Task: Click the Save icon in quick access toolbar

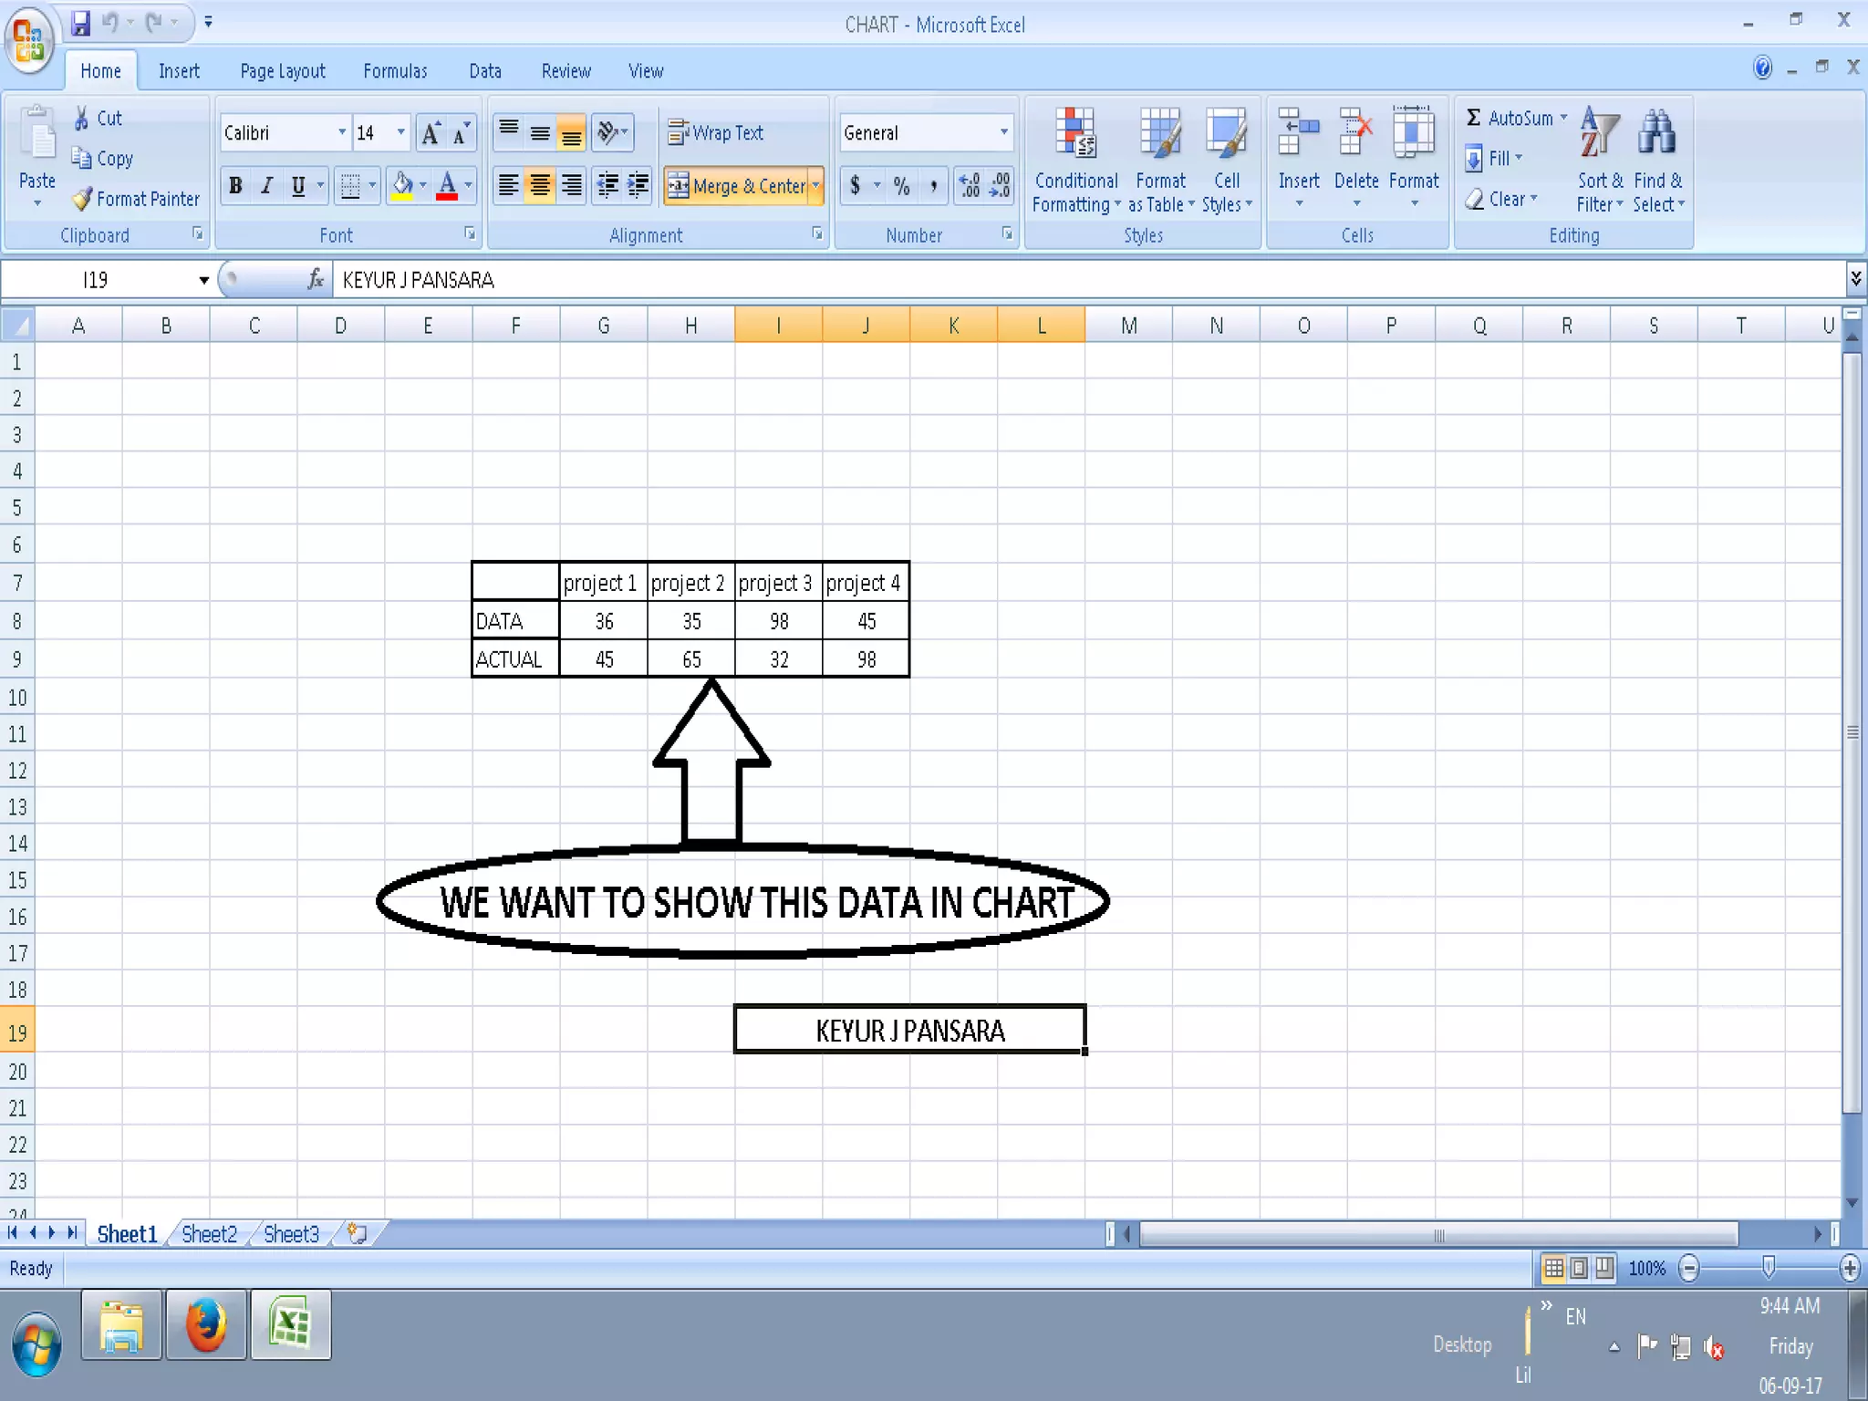Action: [x=81, y=22]
